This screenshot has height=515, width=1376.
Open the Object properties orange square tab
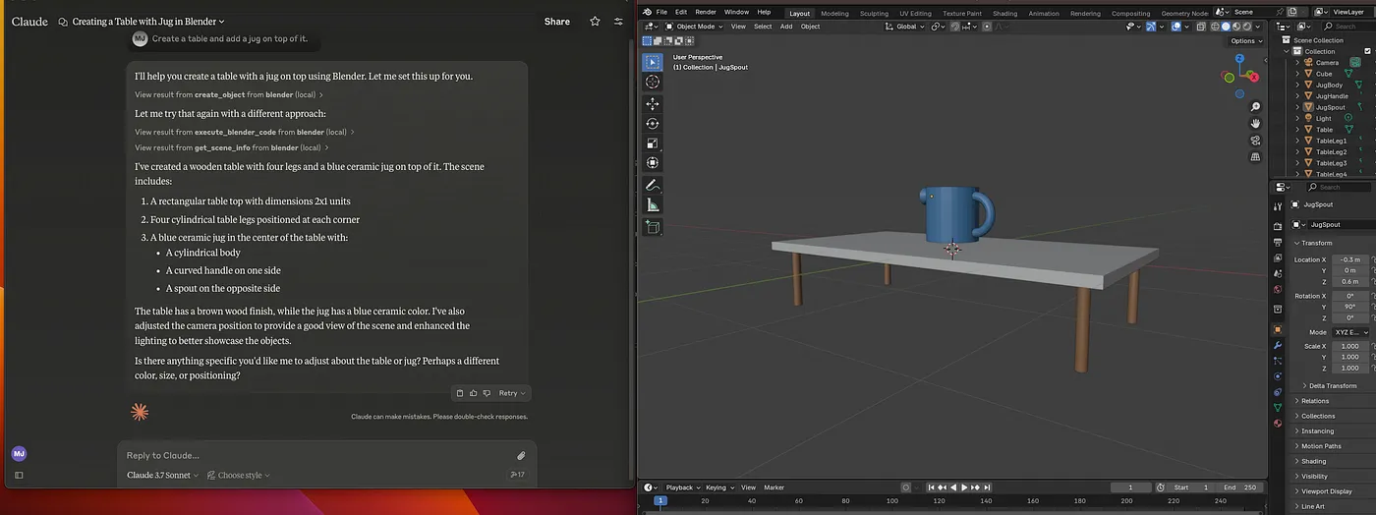pos(1278,329)
